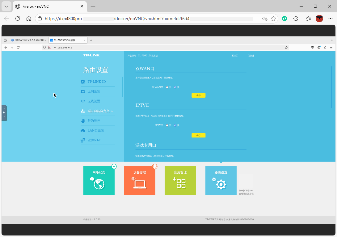Viewport: 337px width, 237px height.
Task: Open the 设备管理 tile
Action: [x=140, y=180]
